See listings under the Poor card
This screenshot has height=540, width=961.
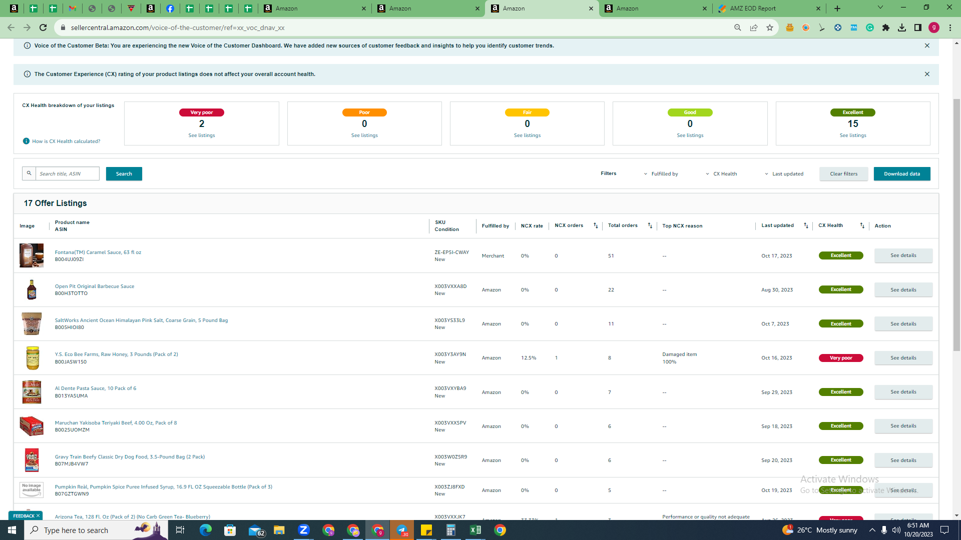click(x=364, y=135)
